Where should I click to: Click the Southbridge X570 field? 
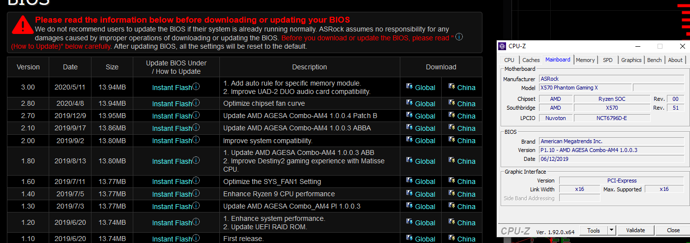click(x=612, y=108)
